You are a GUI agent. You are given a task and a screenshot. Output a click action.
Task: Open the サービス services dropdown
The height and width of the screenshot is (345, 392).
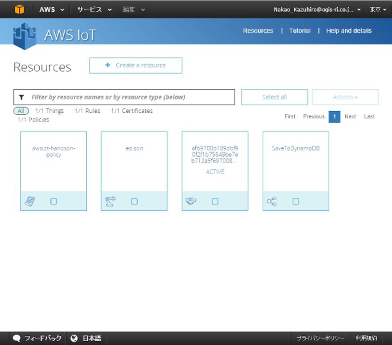[x=94, y=10]
